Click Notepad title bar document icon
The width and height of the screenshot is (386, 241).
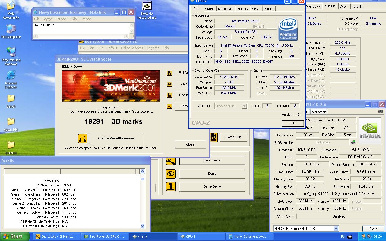point(36,12)
